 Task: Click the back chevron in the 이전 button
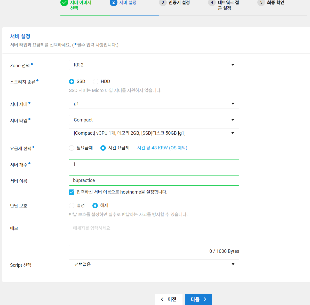(162, 299)
